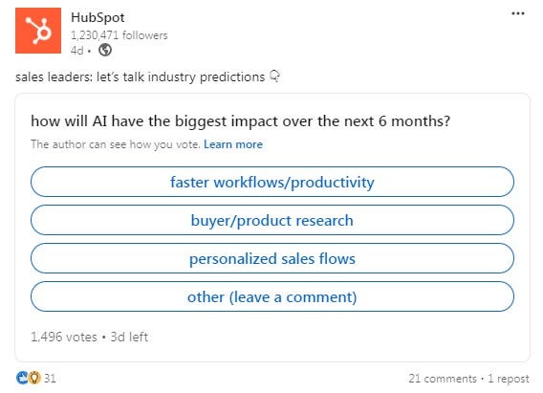
Task: Vote for buyer/product research option
Action: click(272, 220)
